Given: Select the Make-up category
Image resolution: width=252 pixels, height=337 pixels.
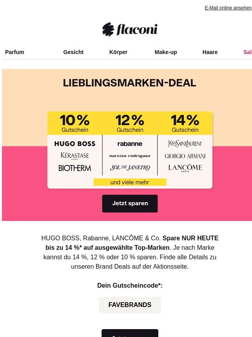Looking at the screenshot, I should point(166,52).
